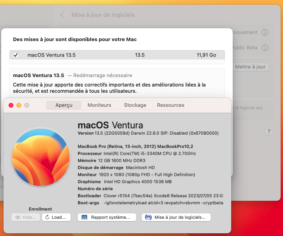Click Graphisme Intel HD Graphics 4000 line

pyautogui.click(x=125, y=182)
